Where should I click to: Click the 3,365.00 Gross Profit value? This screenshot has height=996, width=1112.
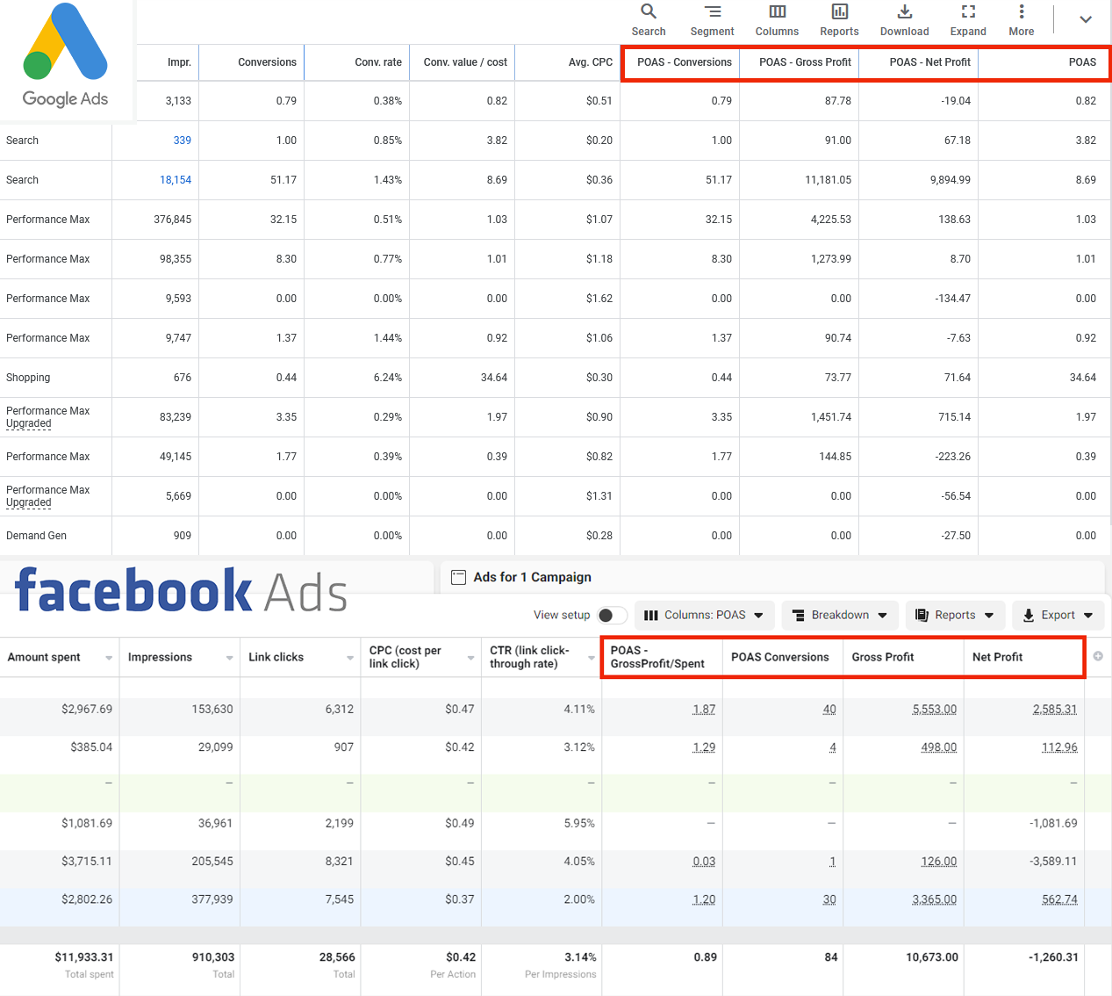point(935,899)
